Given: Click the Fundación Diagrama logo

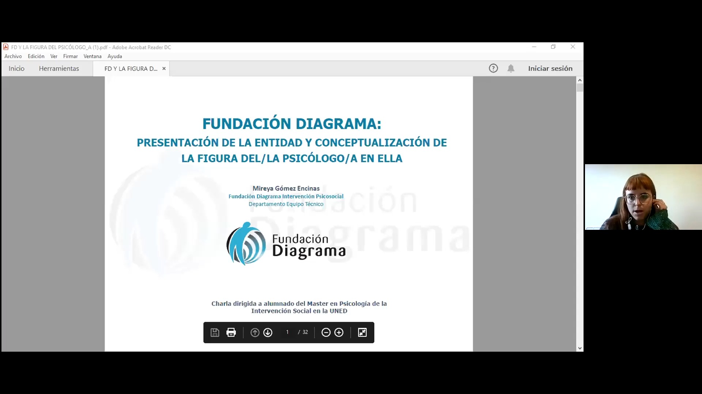Looking at the screenshot, I should (x=286, y=243).
